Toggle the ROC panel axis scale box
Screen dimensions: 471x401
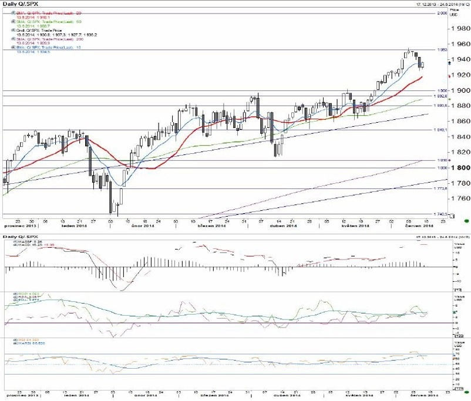459,336
